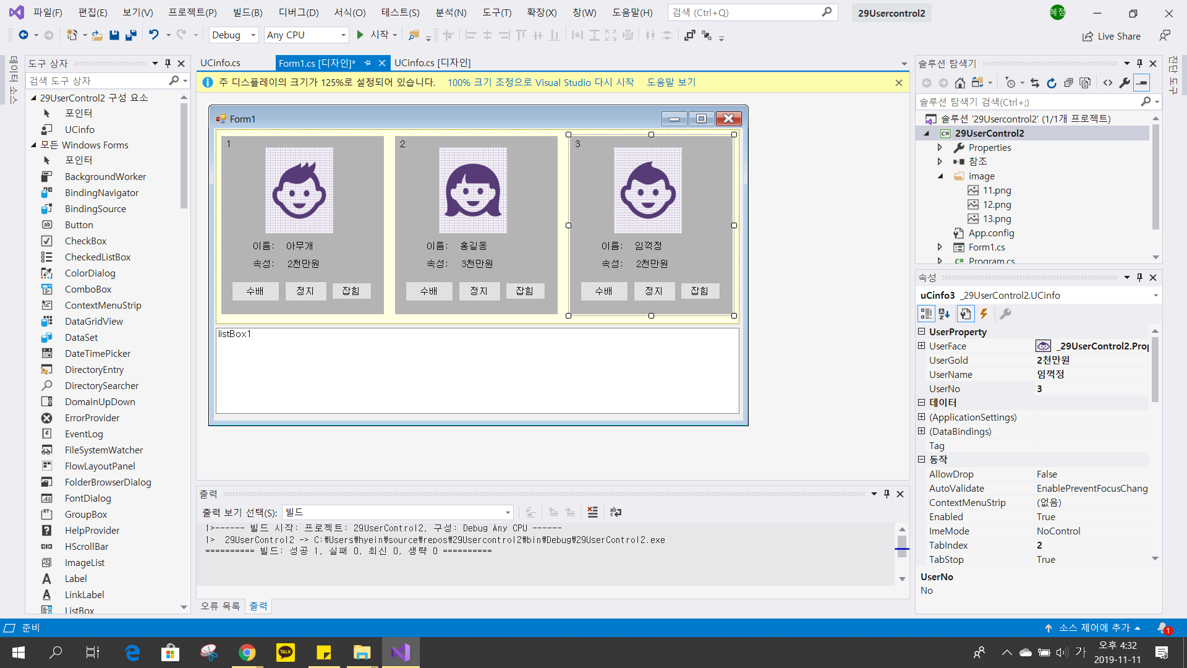Click Save All in the toolbar

tap(130, 35)
